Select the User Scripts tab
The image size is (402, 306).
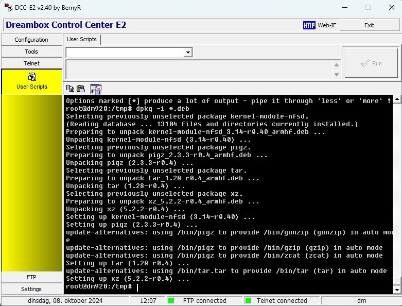[x=82, y=39]
